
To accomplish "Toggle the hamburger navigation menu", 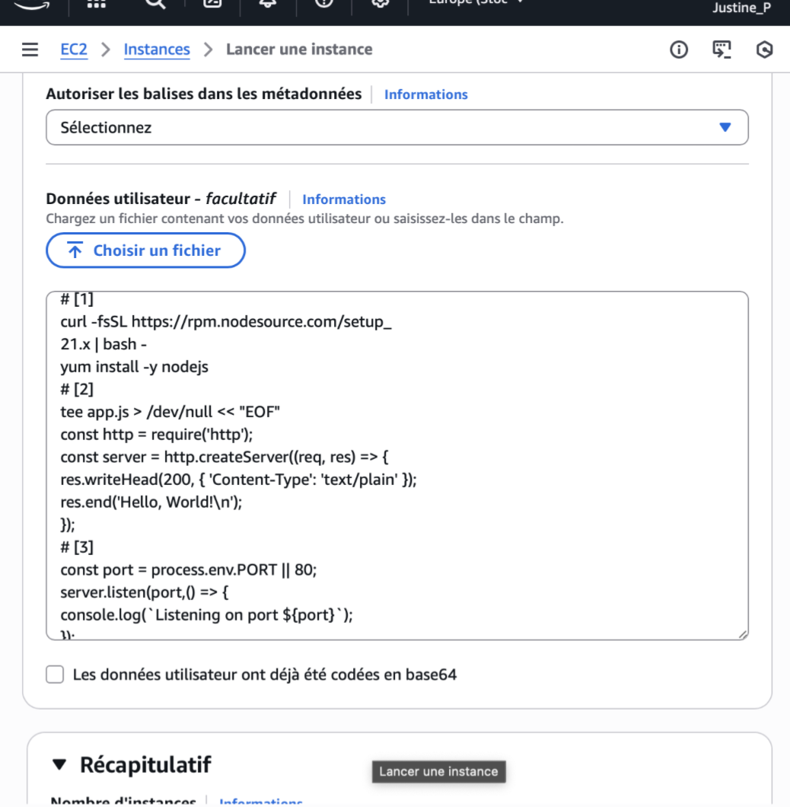I will coord(28,49).
